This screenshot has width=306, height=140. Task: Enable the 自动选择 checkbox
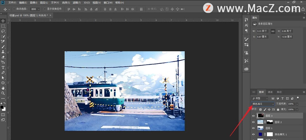(x=14, y=9)
